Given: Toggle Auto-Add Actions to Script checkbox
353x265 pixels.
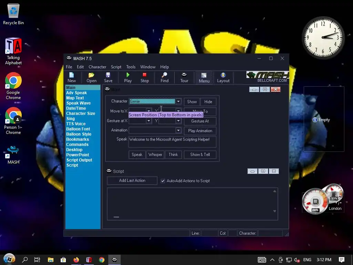Looking at the screenshot, I should coord(163,181).
